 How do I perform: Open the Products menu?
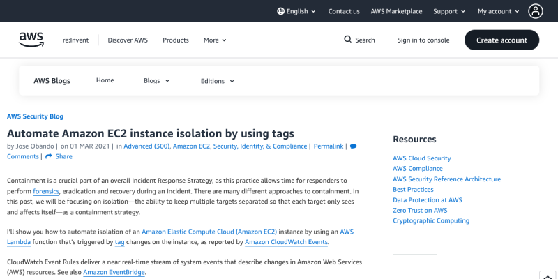[x=176, y=40]
